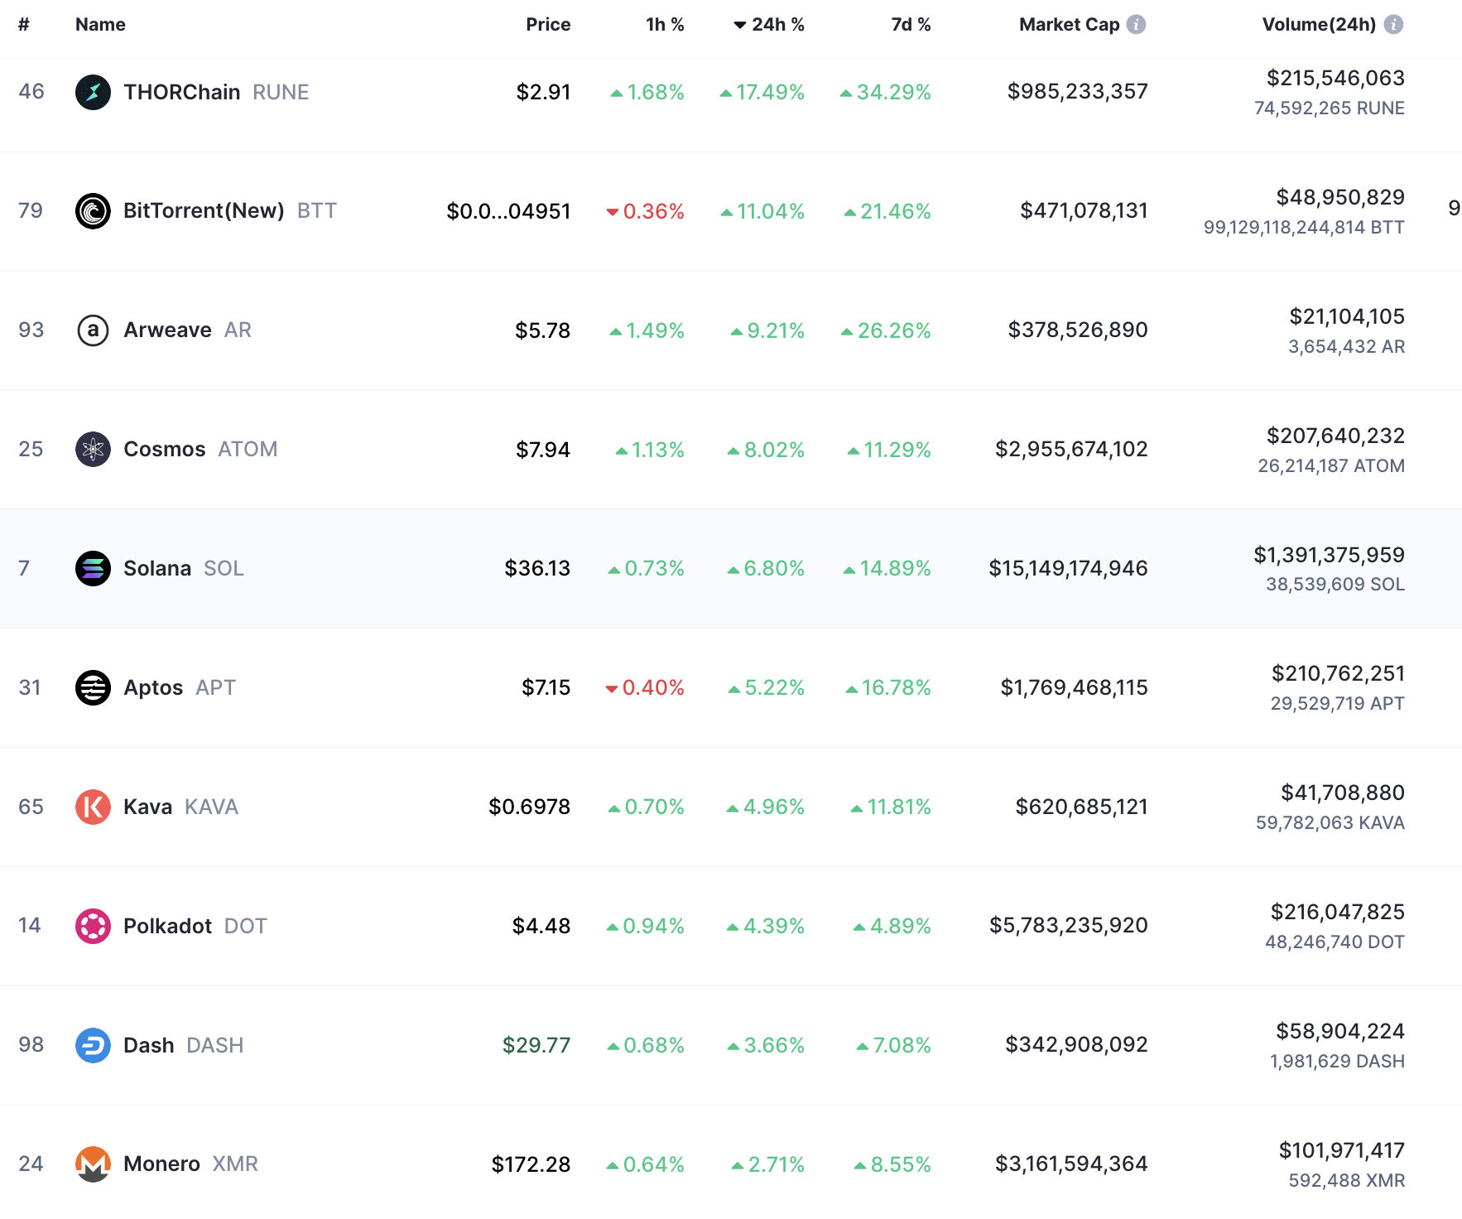Click Solana market cap $15,149,174,946

coord(1068,568)
